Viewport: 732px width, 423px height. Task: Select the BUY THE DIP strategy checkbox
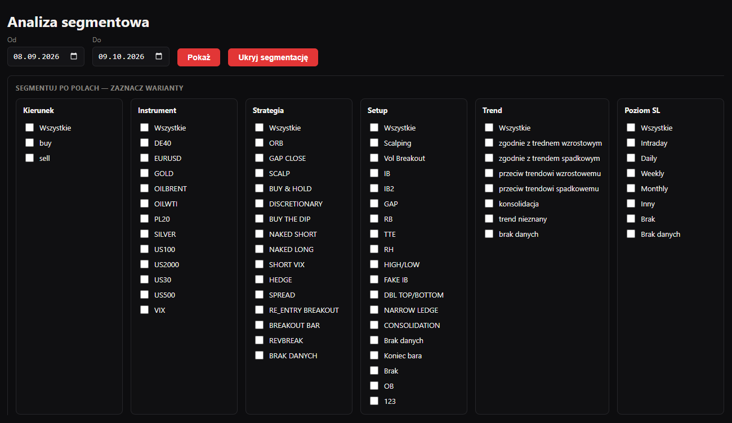[260, 219]
